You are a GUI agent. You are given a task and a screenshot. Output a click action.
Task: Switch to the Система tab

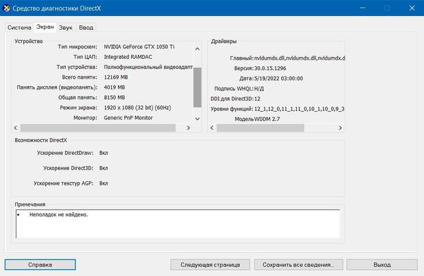19,28
